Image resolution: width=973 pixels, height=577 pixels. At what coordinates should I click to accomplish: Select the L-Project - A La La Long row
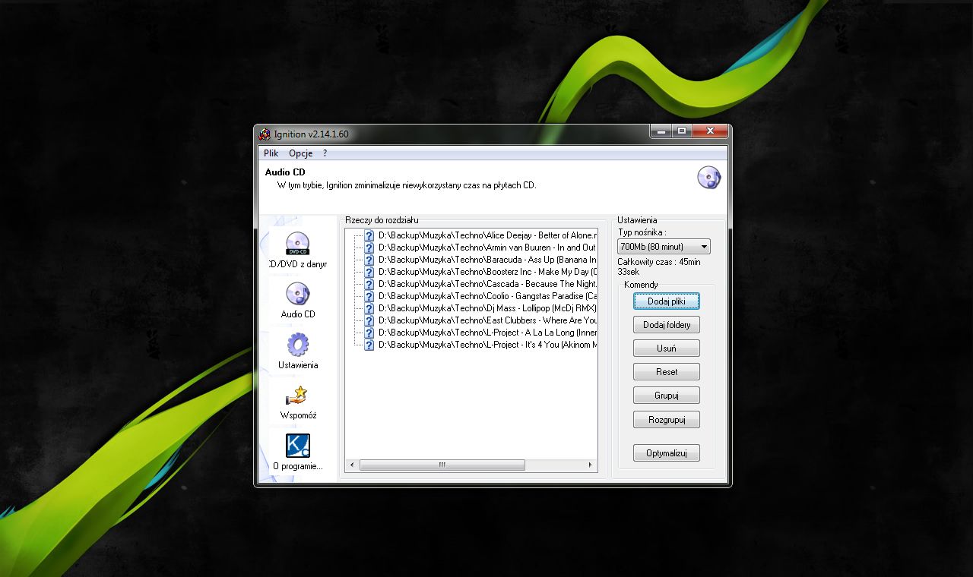(487, 333)
